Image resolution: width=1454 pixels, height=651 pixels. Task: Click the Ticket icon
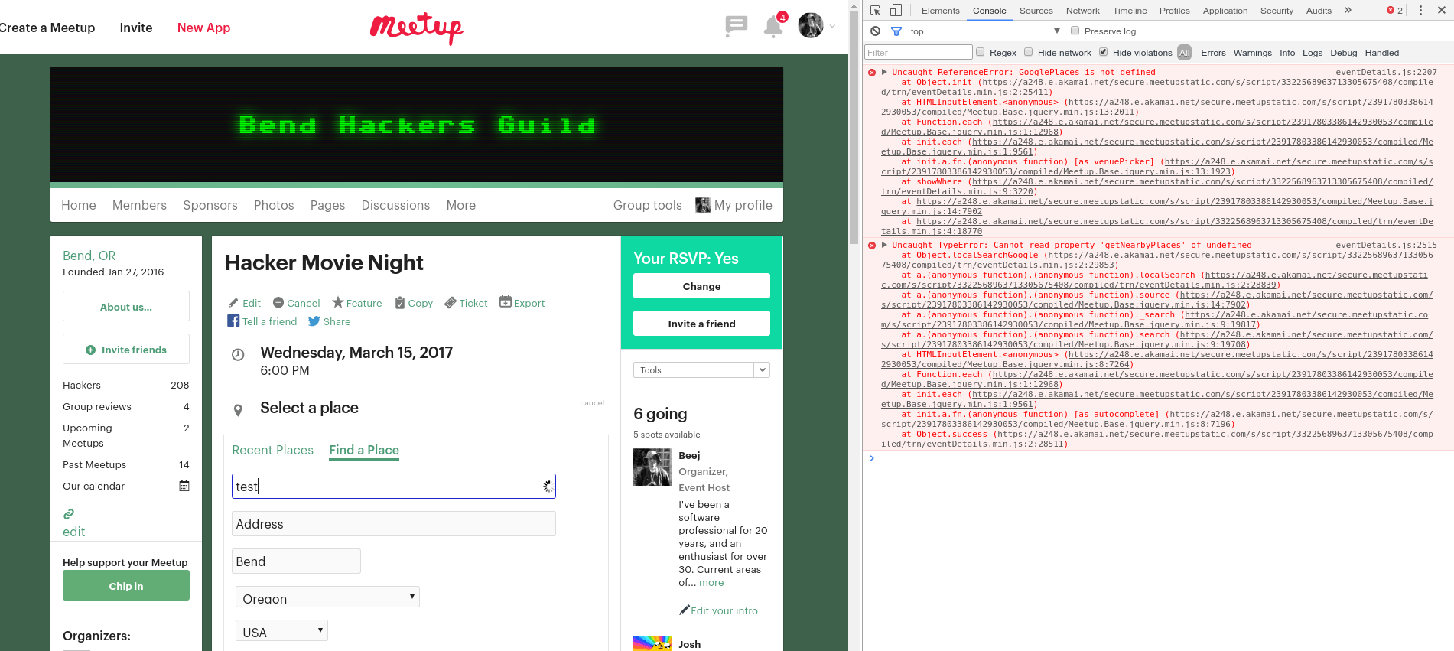tap(451, 302)
